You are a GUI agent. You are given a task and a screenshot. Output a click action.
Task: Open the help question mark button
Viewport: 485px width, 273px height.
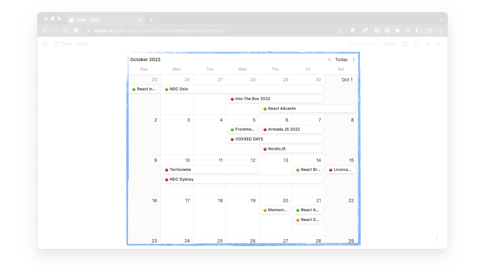pyautogui.click(x=436, y=238)
